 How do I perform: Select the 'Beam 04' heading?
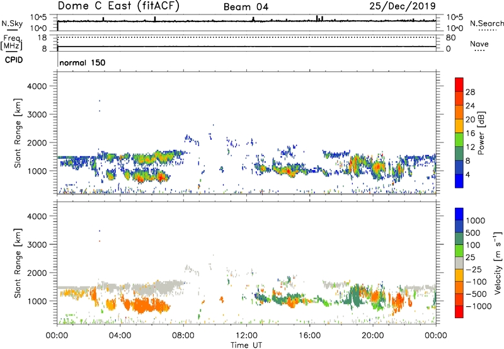(x=246, y=7)
